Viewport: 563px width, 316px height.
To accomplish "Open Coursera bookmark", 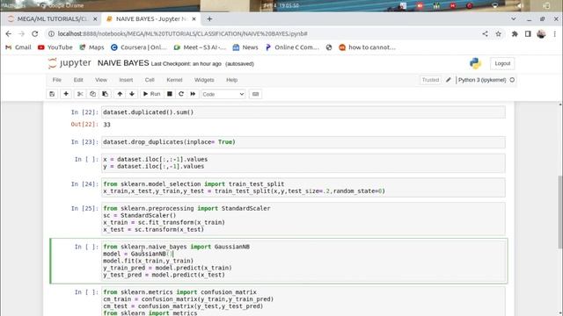I will tap(139, 47).
